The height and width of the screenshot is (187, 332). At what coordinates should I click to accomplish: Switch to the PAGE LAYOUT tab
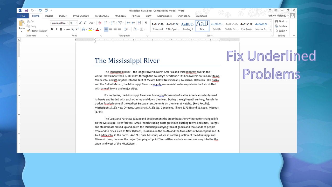[81, 16]
